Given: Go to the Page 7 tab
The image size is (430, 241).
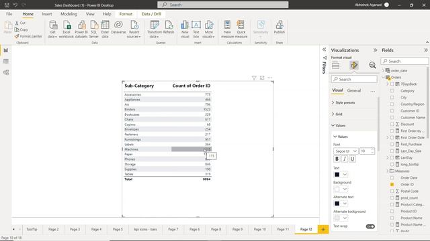Looking at the screenshot, I should pyautogui.click(x=173, y=229).
